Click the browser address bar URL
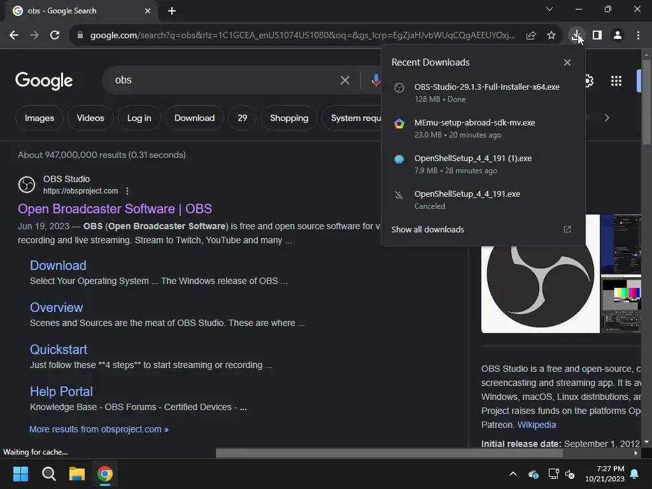The width and height of the screenshot is (652, 489). (302, 36)
